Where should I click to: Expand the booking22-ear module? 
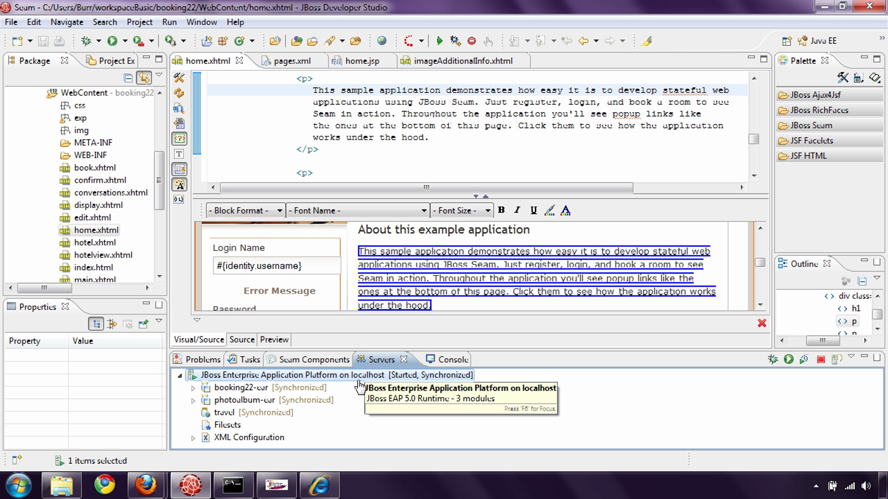[193, 388]
